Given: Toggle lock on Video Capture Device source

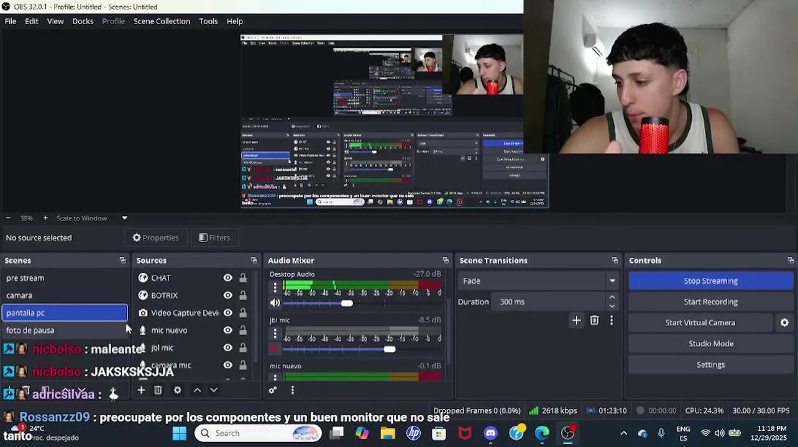Looking at the screenshot, I should click(243, 312).
